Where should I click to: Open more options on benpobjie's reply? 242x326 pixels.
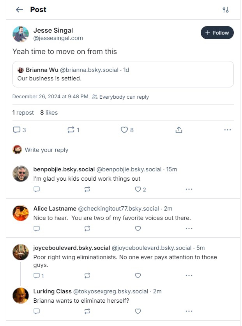[189, 189]
